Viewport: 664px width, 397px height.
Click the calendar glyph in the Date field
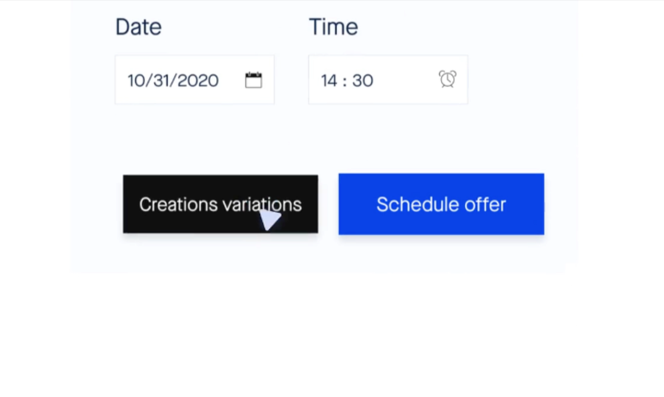(x=254, y=80)
